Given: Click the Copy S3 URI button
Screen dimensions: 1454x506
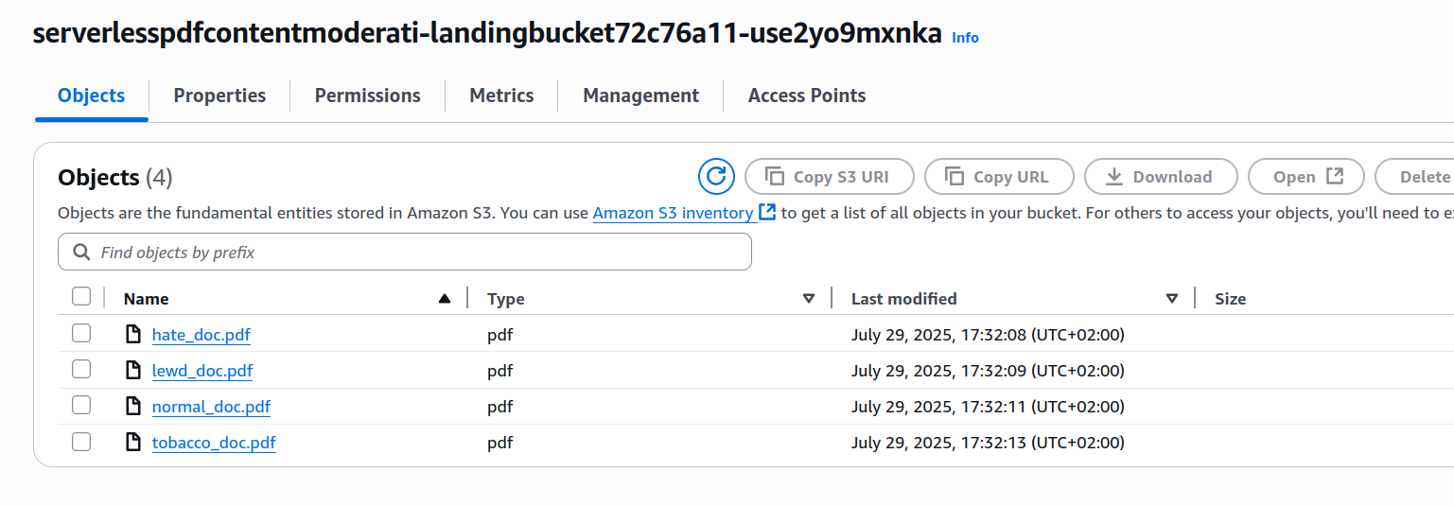Looking at the screenshot, I should tap(830, 177).
